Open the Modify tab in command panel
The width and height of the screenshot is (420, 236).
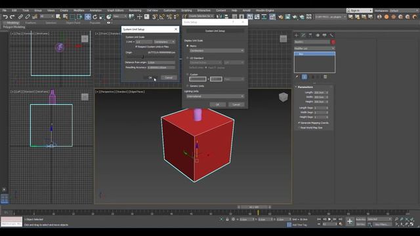coord(303,35)
